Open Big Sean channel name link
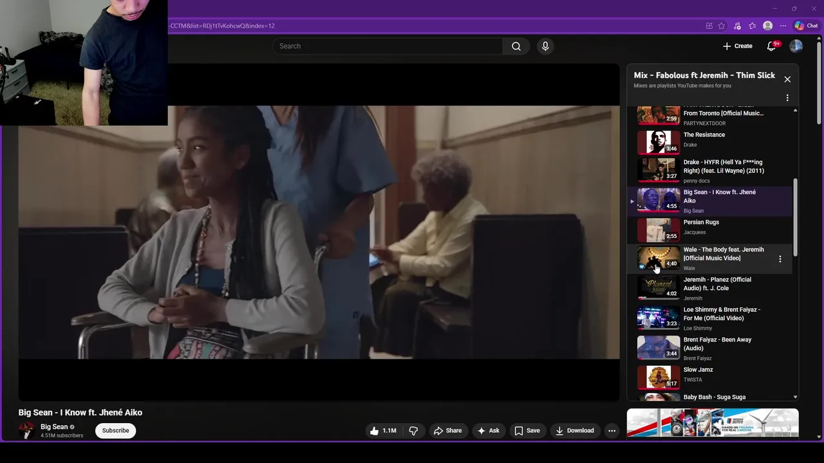The image size is (824, 463). pyautogui.click(x=54, y=427)
